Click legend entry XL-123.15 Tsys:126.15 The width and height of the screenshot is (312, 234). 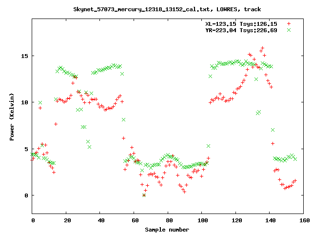(241, 24)
